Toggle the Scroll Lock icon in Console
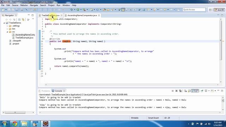Viewport: 226px width, 127px height. tap(189, 91)
